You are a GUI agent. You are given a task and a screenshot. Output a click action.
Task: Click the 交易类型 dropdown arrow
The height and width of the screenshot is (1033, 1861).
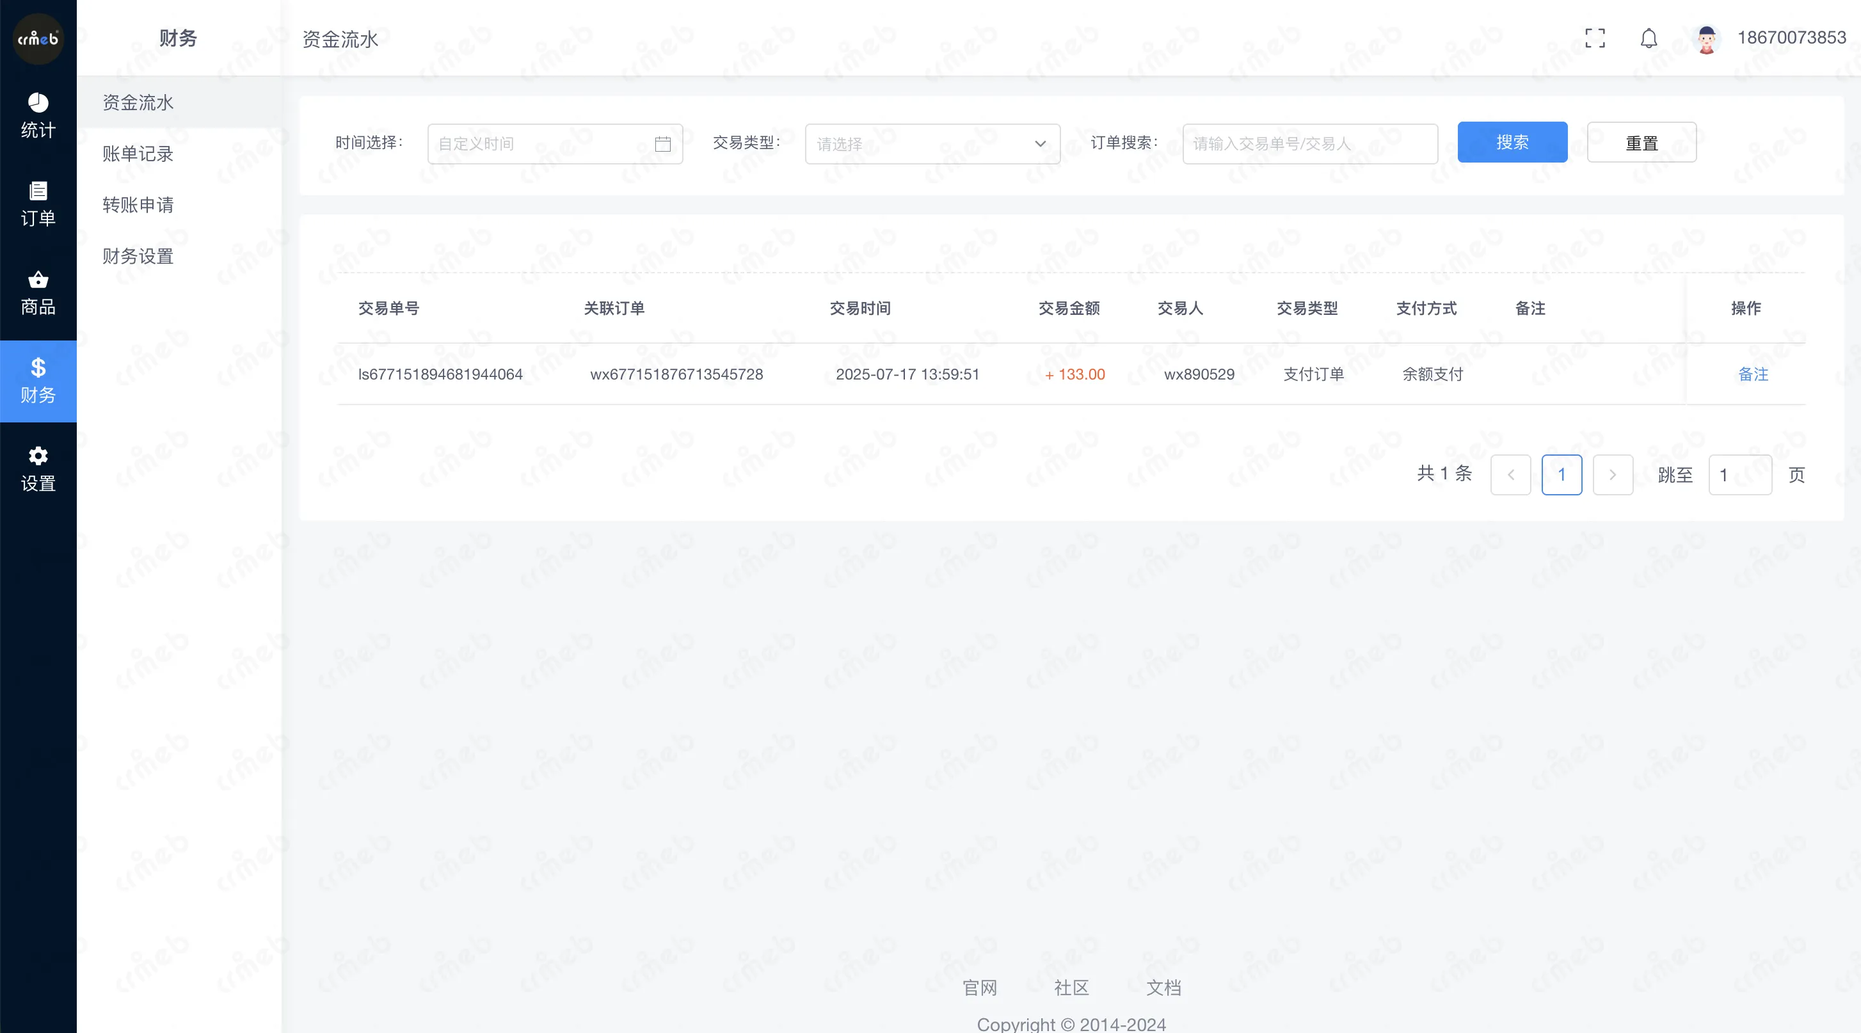[1041, 144]
